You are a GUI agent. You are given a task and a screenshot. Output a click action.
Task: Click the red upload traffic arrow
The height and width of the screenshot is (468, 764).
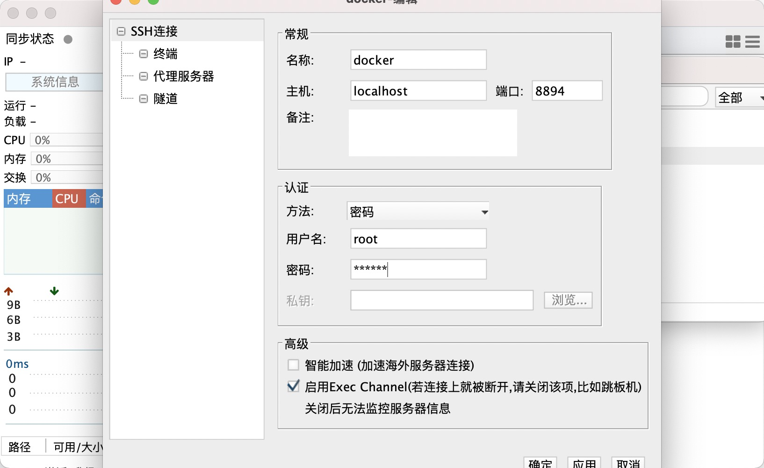7,291
